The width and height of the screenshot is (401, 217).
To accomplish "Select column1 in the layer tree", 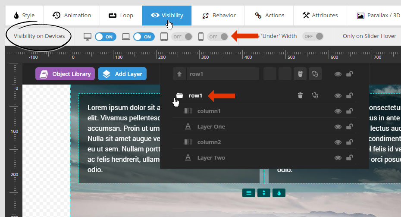I will (209, 111).
